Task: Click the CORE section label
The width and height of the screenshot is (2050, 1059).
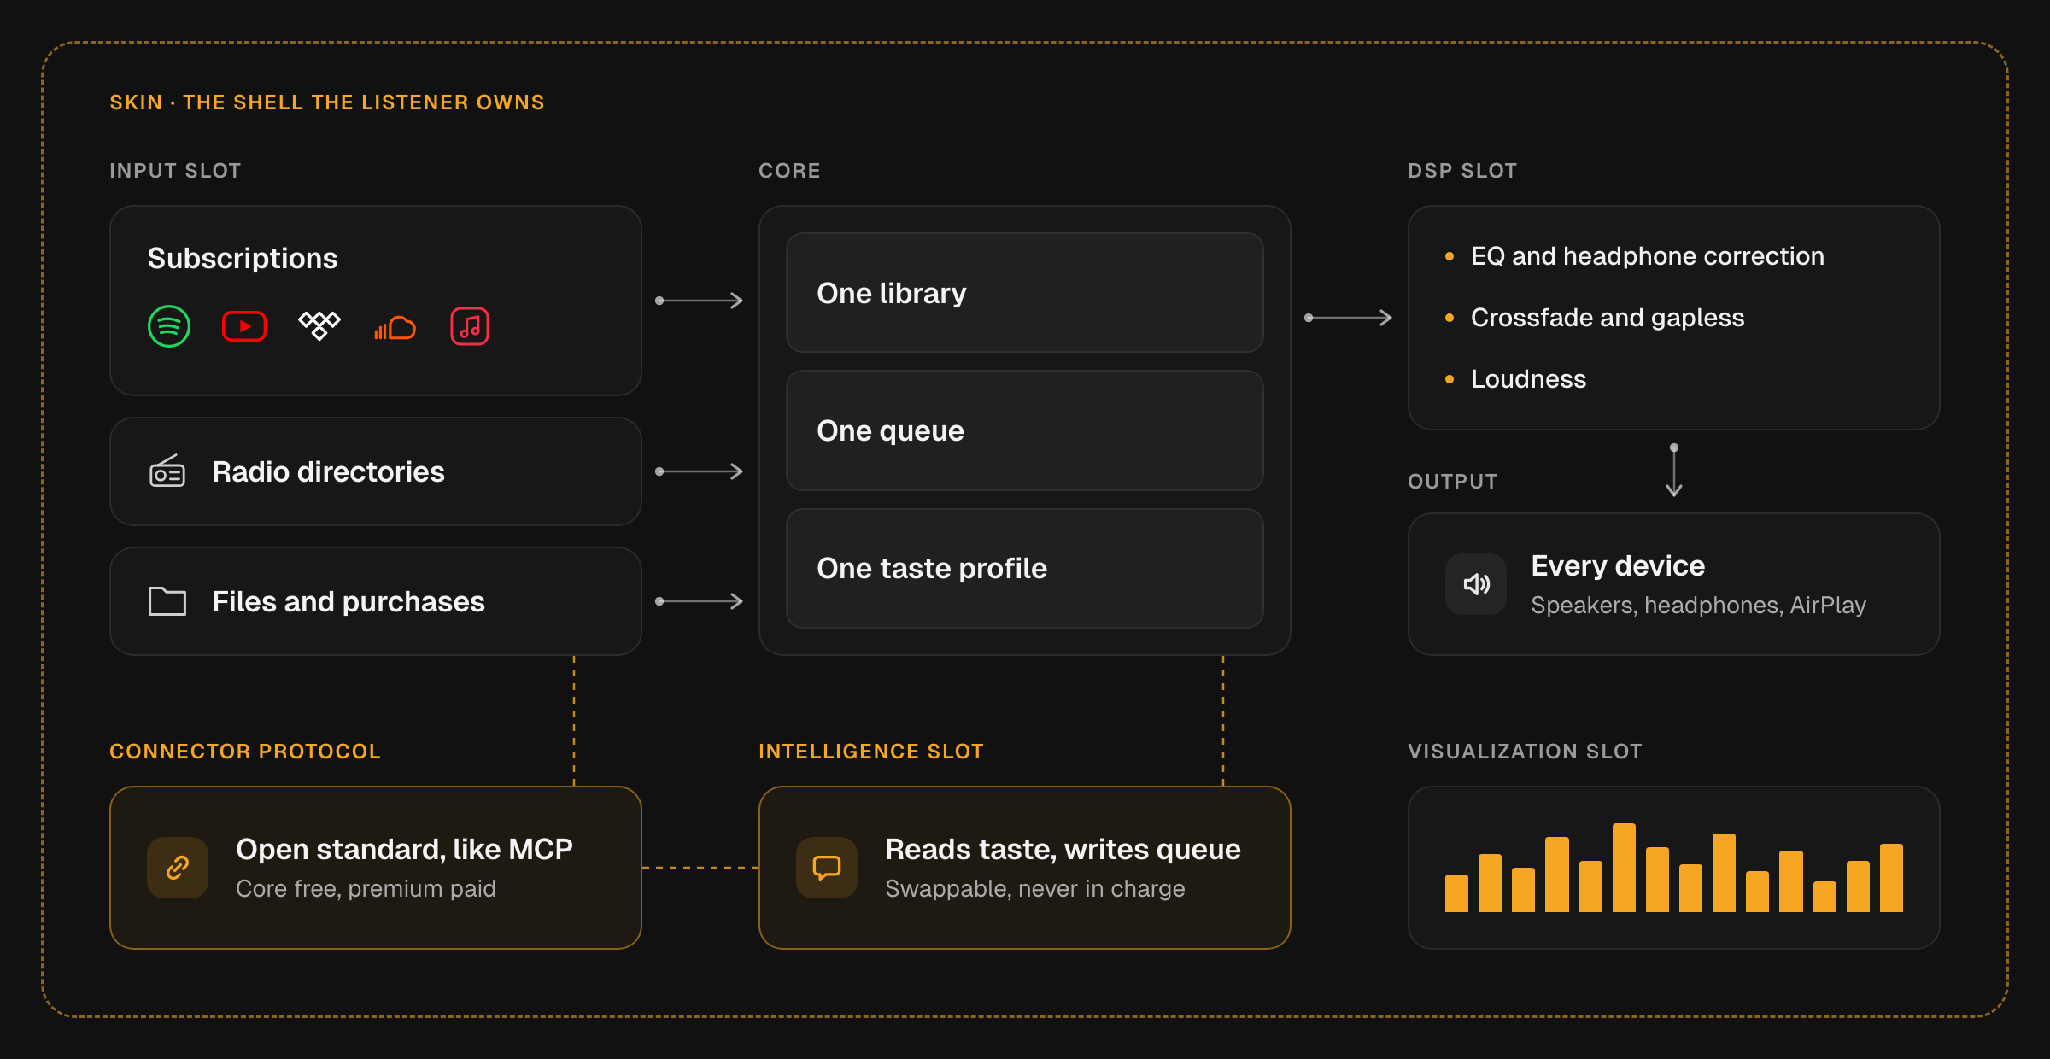Action: pos(789,171)
